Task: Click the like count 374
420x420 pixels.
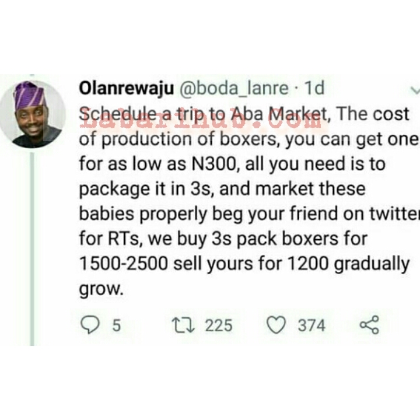Action: tap(311, 325)
